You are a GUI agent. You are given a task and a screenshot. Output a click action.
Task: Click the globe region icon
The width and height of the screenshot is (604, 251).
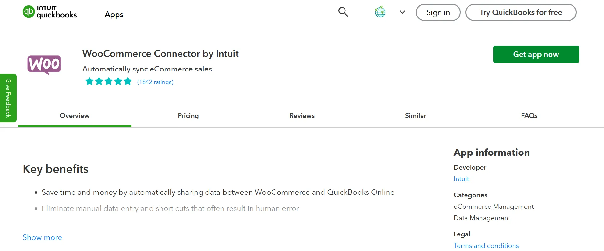click(380, 12)
